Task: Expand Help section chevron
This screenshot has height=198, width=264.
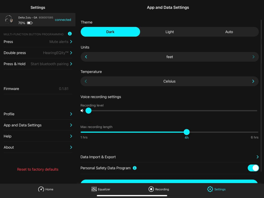Action: coord(71,136)
